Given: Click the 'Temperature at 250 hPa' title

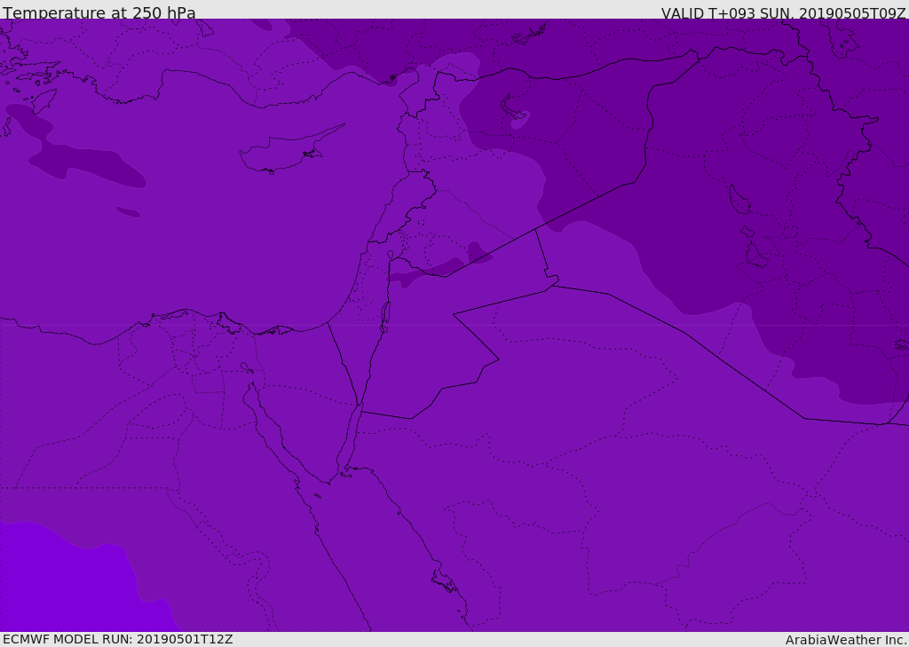Looking at the screenshot, I should point(99,13).
